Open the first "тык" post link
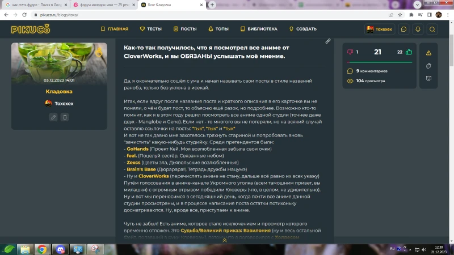 click(x=198, y=129)
